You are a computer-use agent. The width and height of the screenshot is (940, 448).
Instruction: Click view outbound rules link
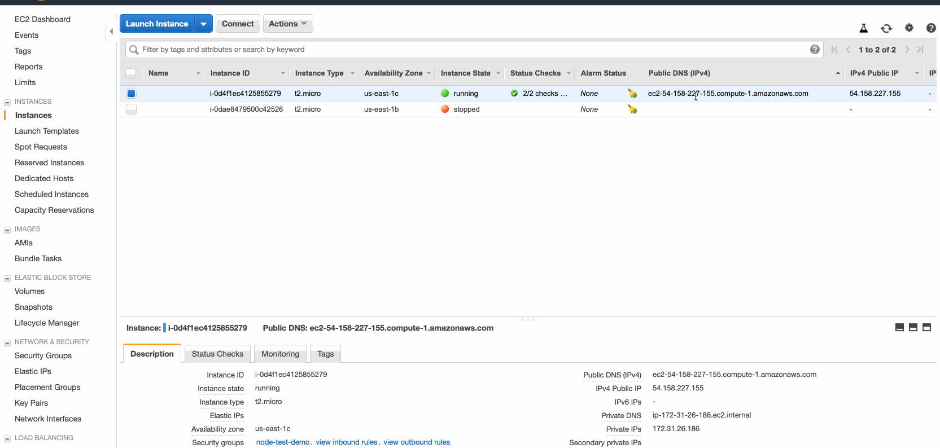point(417,442)
